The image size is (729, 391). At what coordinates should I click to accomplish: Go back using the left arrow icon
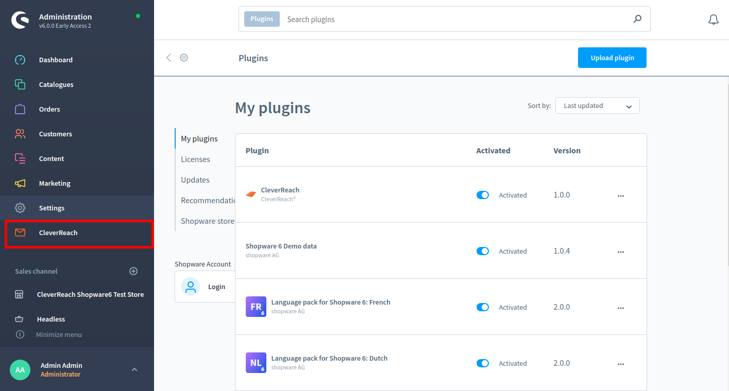click(168, 58)
